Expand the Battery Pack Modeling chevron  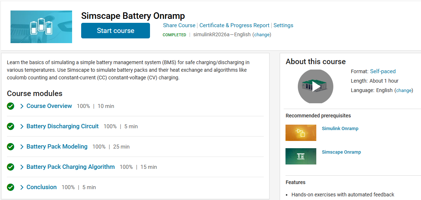pos(22,147)
